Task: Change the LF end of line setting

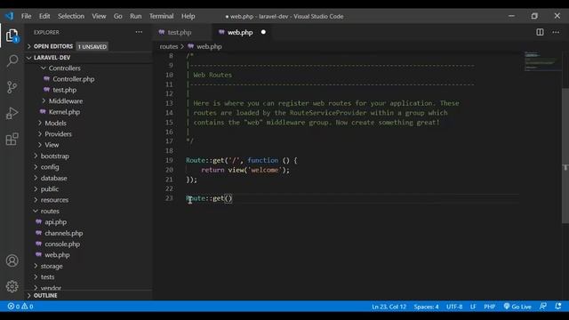Action: pos(473,306)
